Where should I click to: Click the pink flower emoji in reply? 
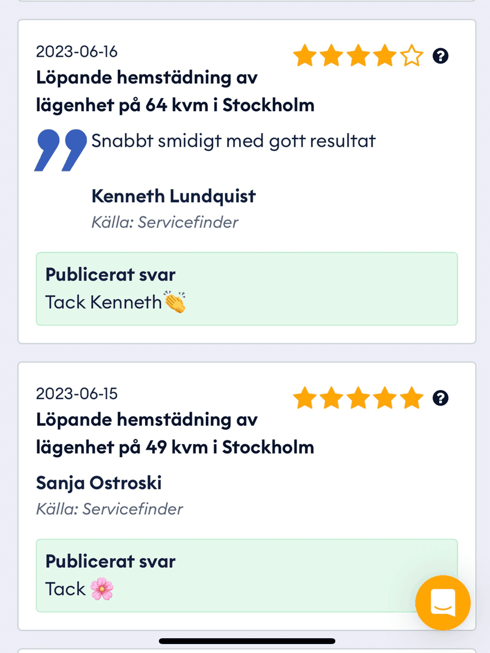coord(102,589)
